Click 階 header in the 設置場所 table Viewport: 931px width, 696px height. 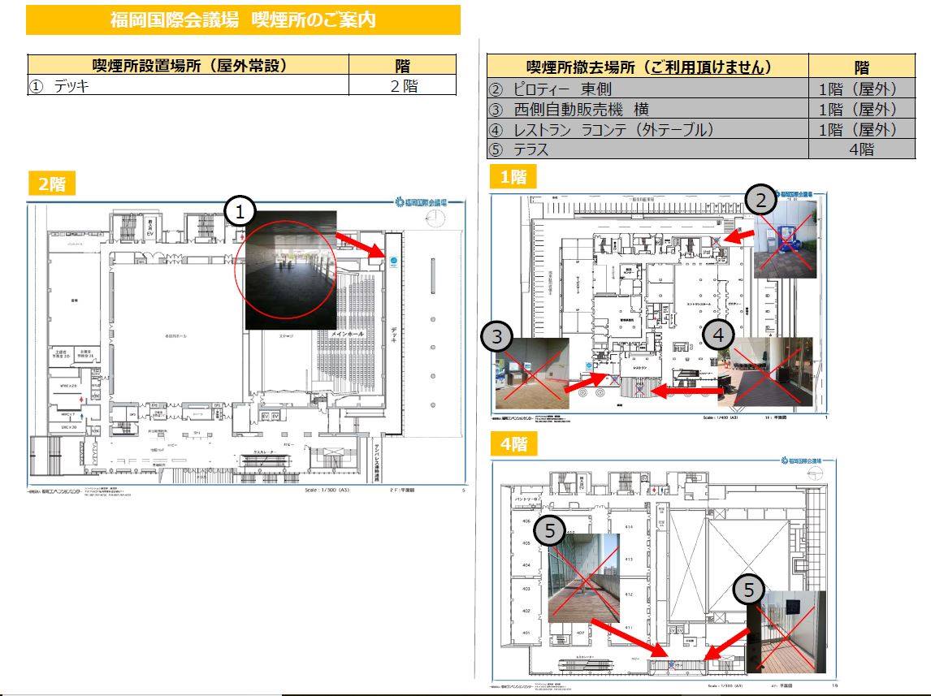coord(403,65)
